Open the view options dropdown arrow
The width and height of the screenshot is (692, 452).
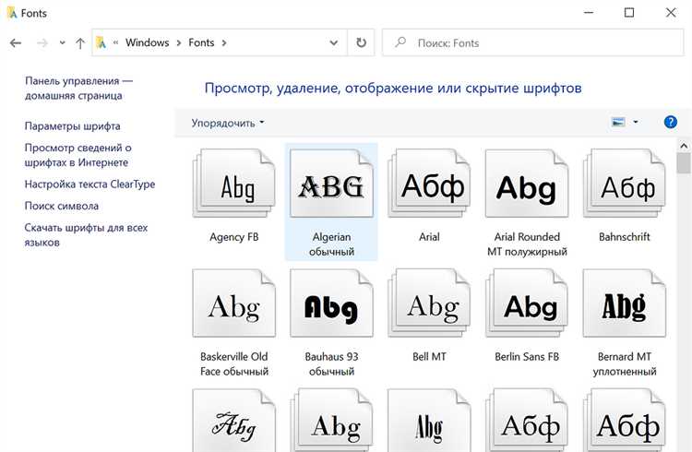click(636, 123)
